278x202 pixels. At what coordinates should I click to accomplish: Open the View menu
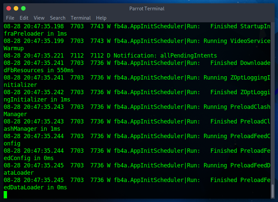39,18
